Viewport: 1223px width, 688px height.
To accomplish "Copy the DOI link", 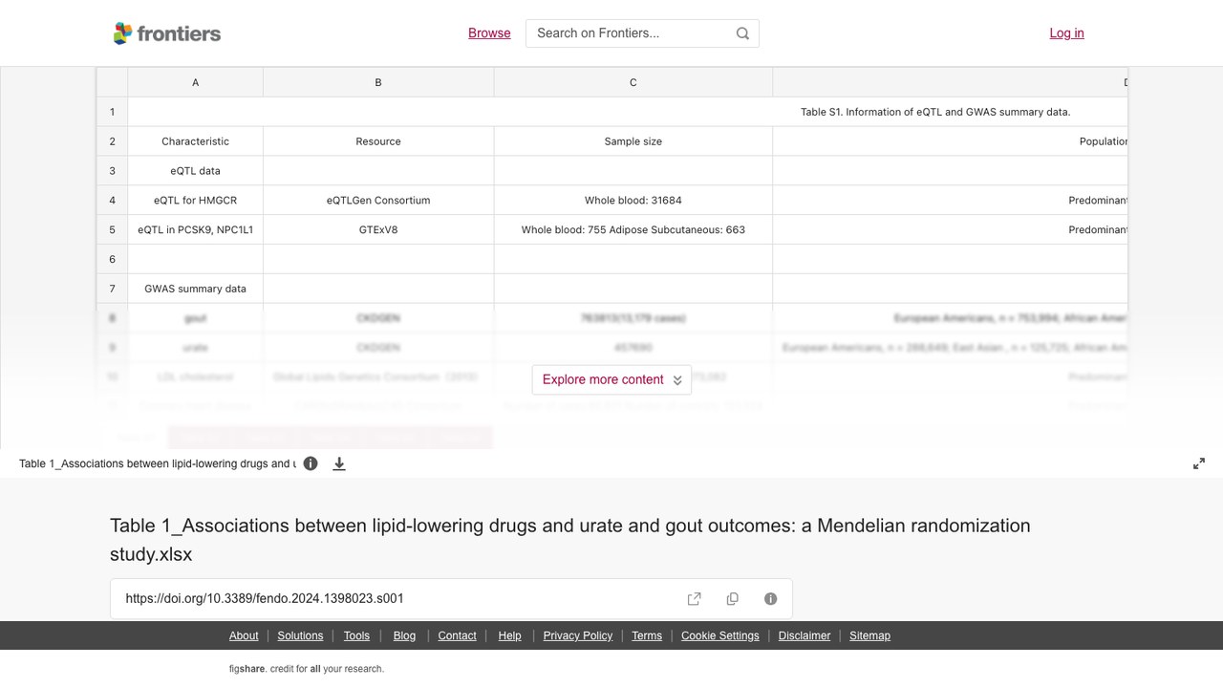I will 733,599.
